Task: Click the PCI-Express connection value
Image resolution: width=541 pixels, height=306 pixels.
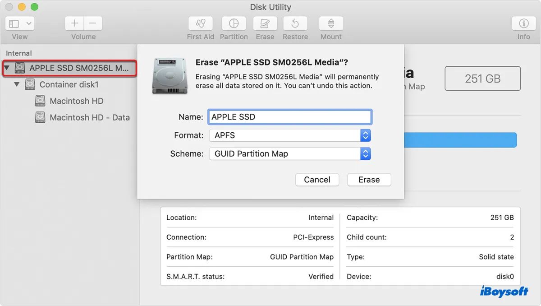Action: click(313, 237)
